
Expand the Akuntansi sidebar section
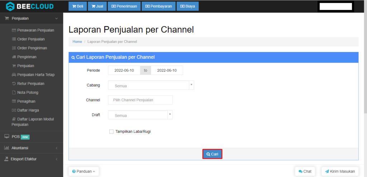pyautogui.click(x=32, y=148)
